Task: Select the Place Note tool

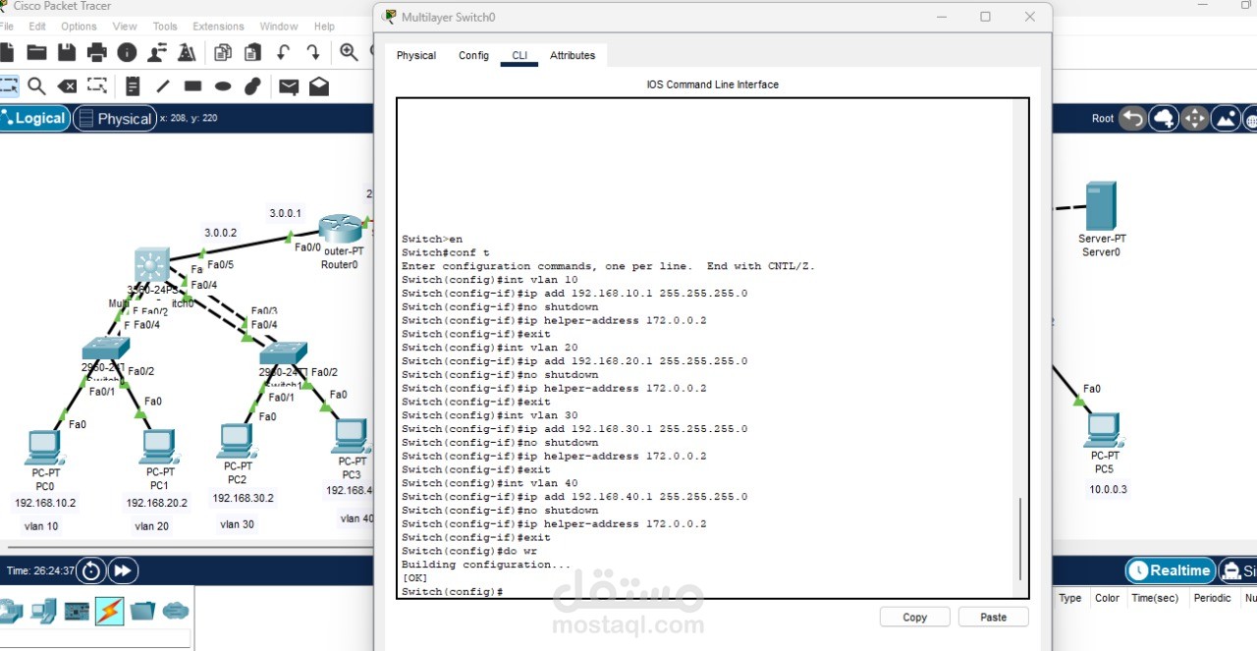Action: click(x=133, y=86)
